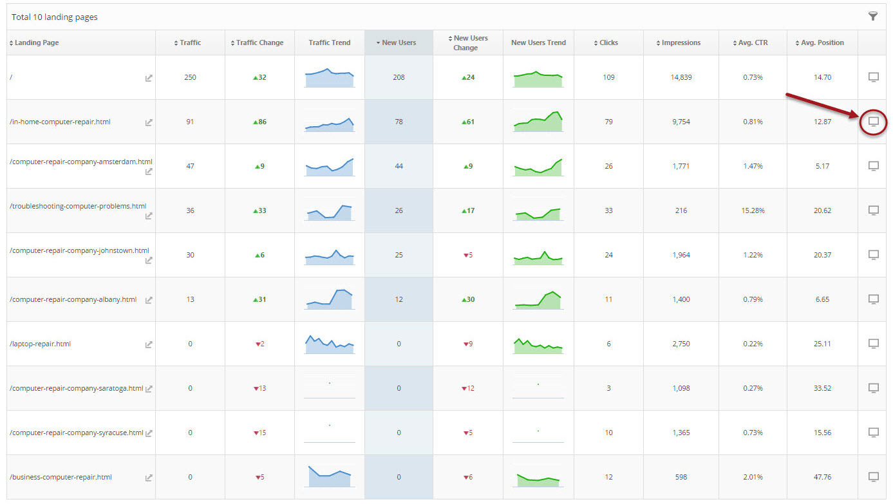Screen dimensions: 893x504
Task: Click the monitor icon for the root / row
Action: pyautogui.click(x=873, y=77)
